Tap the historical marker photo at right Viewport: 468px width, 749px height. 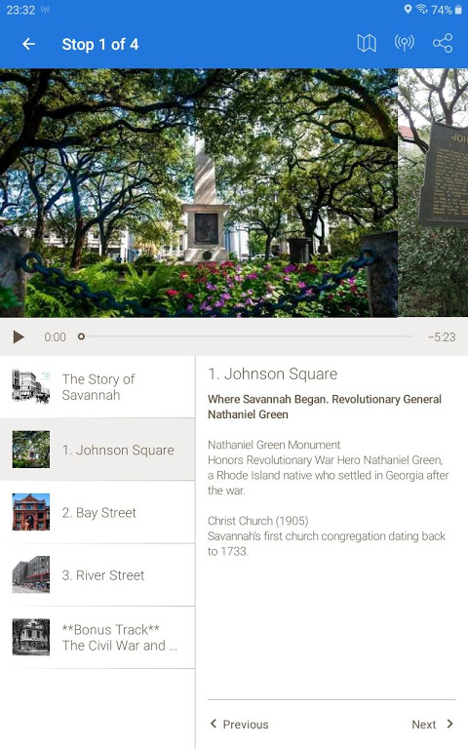[x=433, y=193]
